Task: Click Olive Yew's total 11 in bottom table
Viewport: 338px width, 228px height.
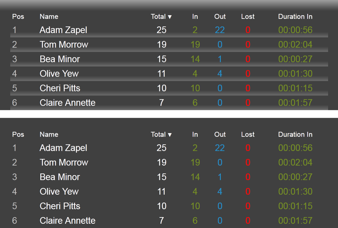Action: 161,192
